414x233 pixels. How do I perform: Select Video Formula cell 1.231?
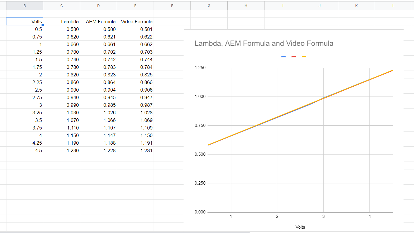pyautogui.click(x=135, y=150)
